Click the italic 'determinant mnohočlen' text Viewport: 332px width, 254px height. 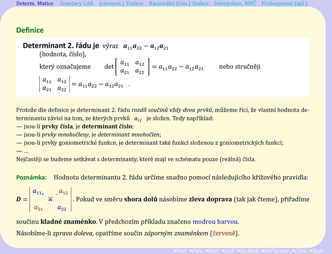[x=129, y=135]
